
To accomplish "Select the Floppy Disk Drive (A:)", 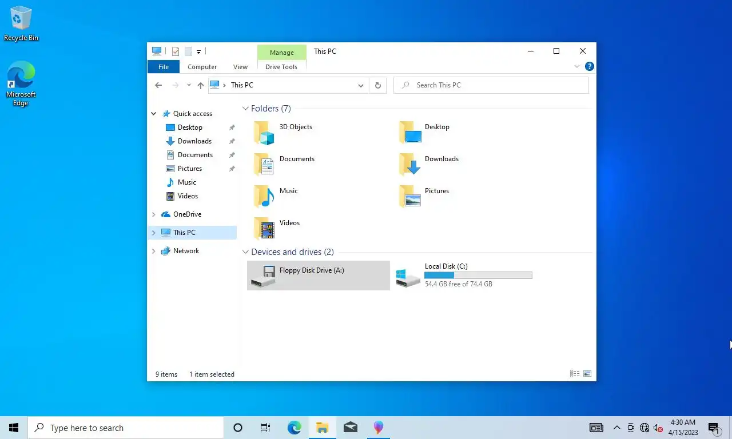I will [x=319, y=276].
